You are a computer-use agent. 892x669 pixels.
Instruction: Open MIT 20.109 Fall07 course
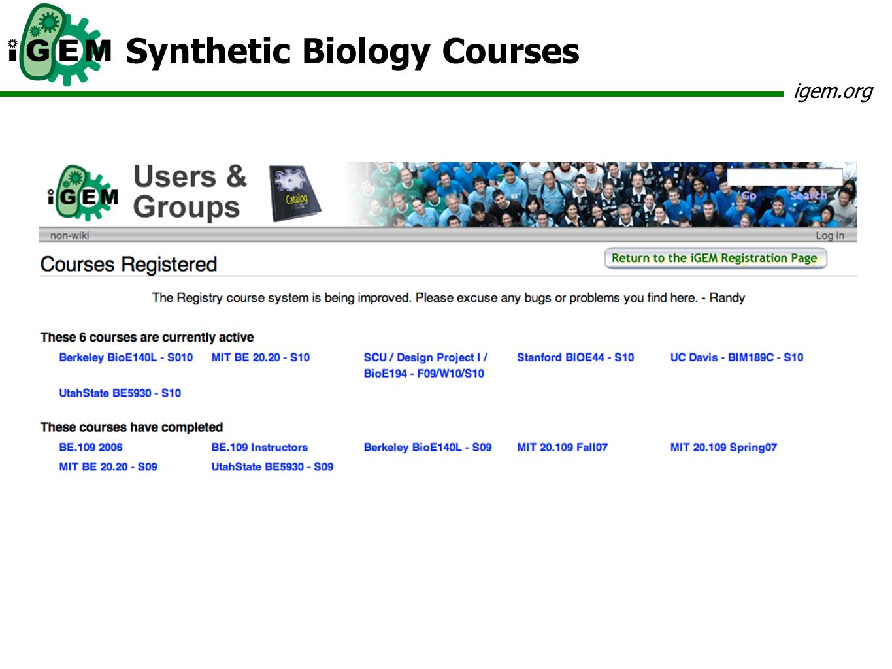click(x=562, y=448)
